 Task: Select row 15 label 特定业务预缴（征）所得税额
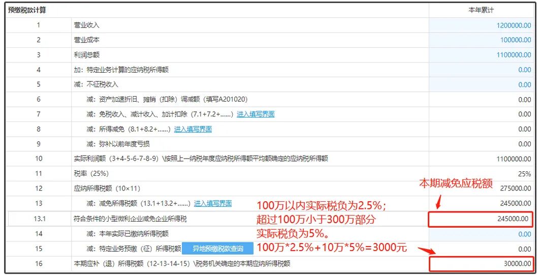pos(134,249)
